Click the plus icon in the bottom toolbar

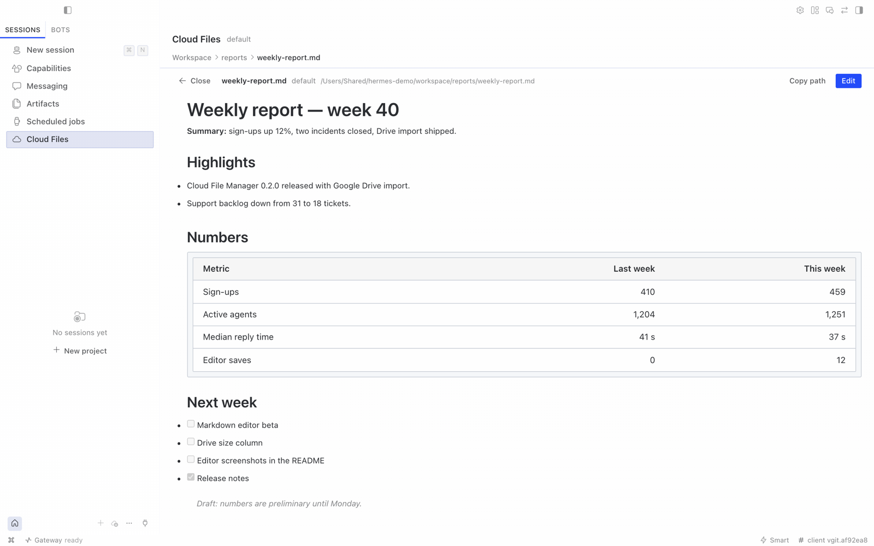[x=101, y=523]
